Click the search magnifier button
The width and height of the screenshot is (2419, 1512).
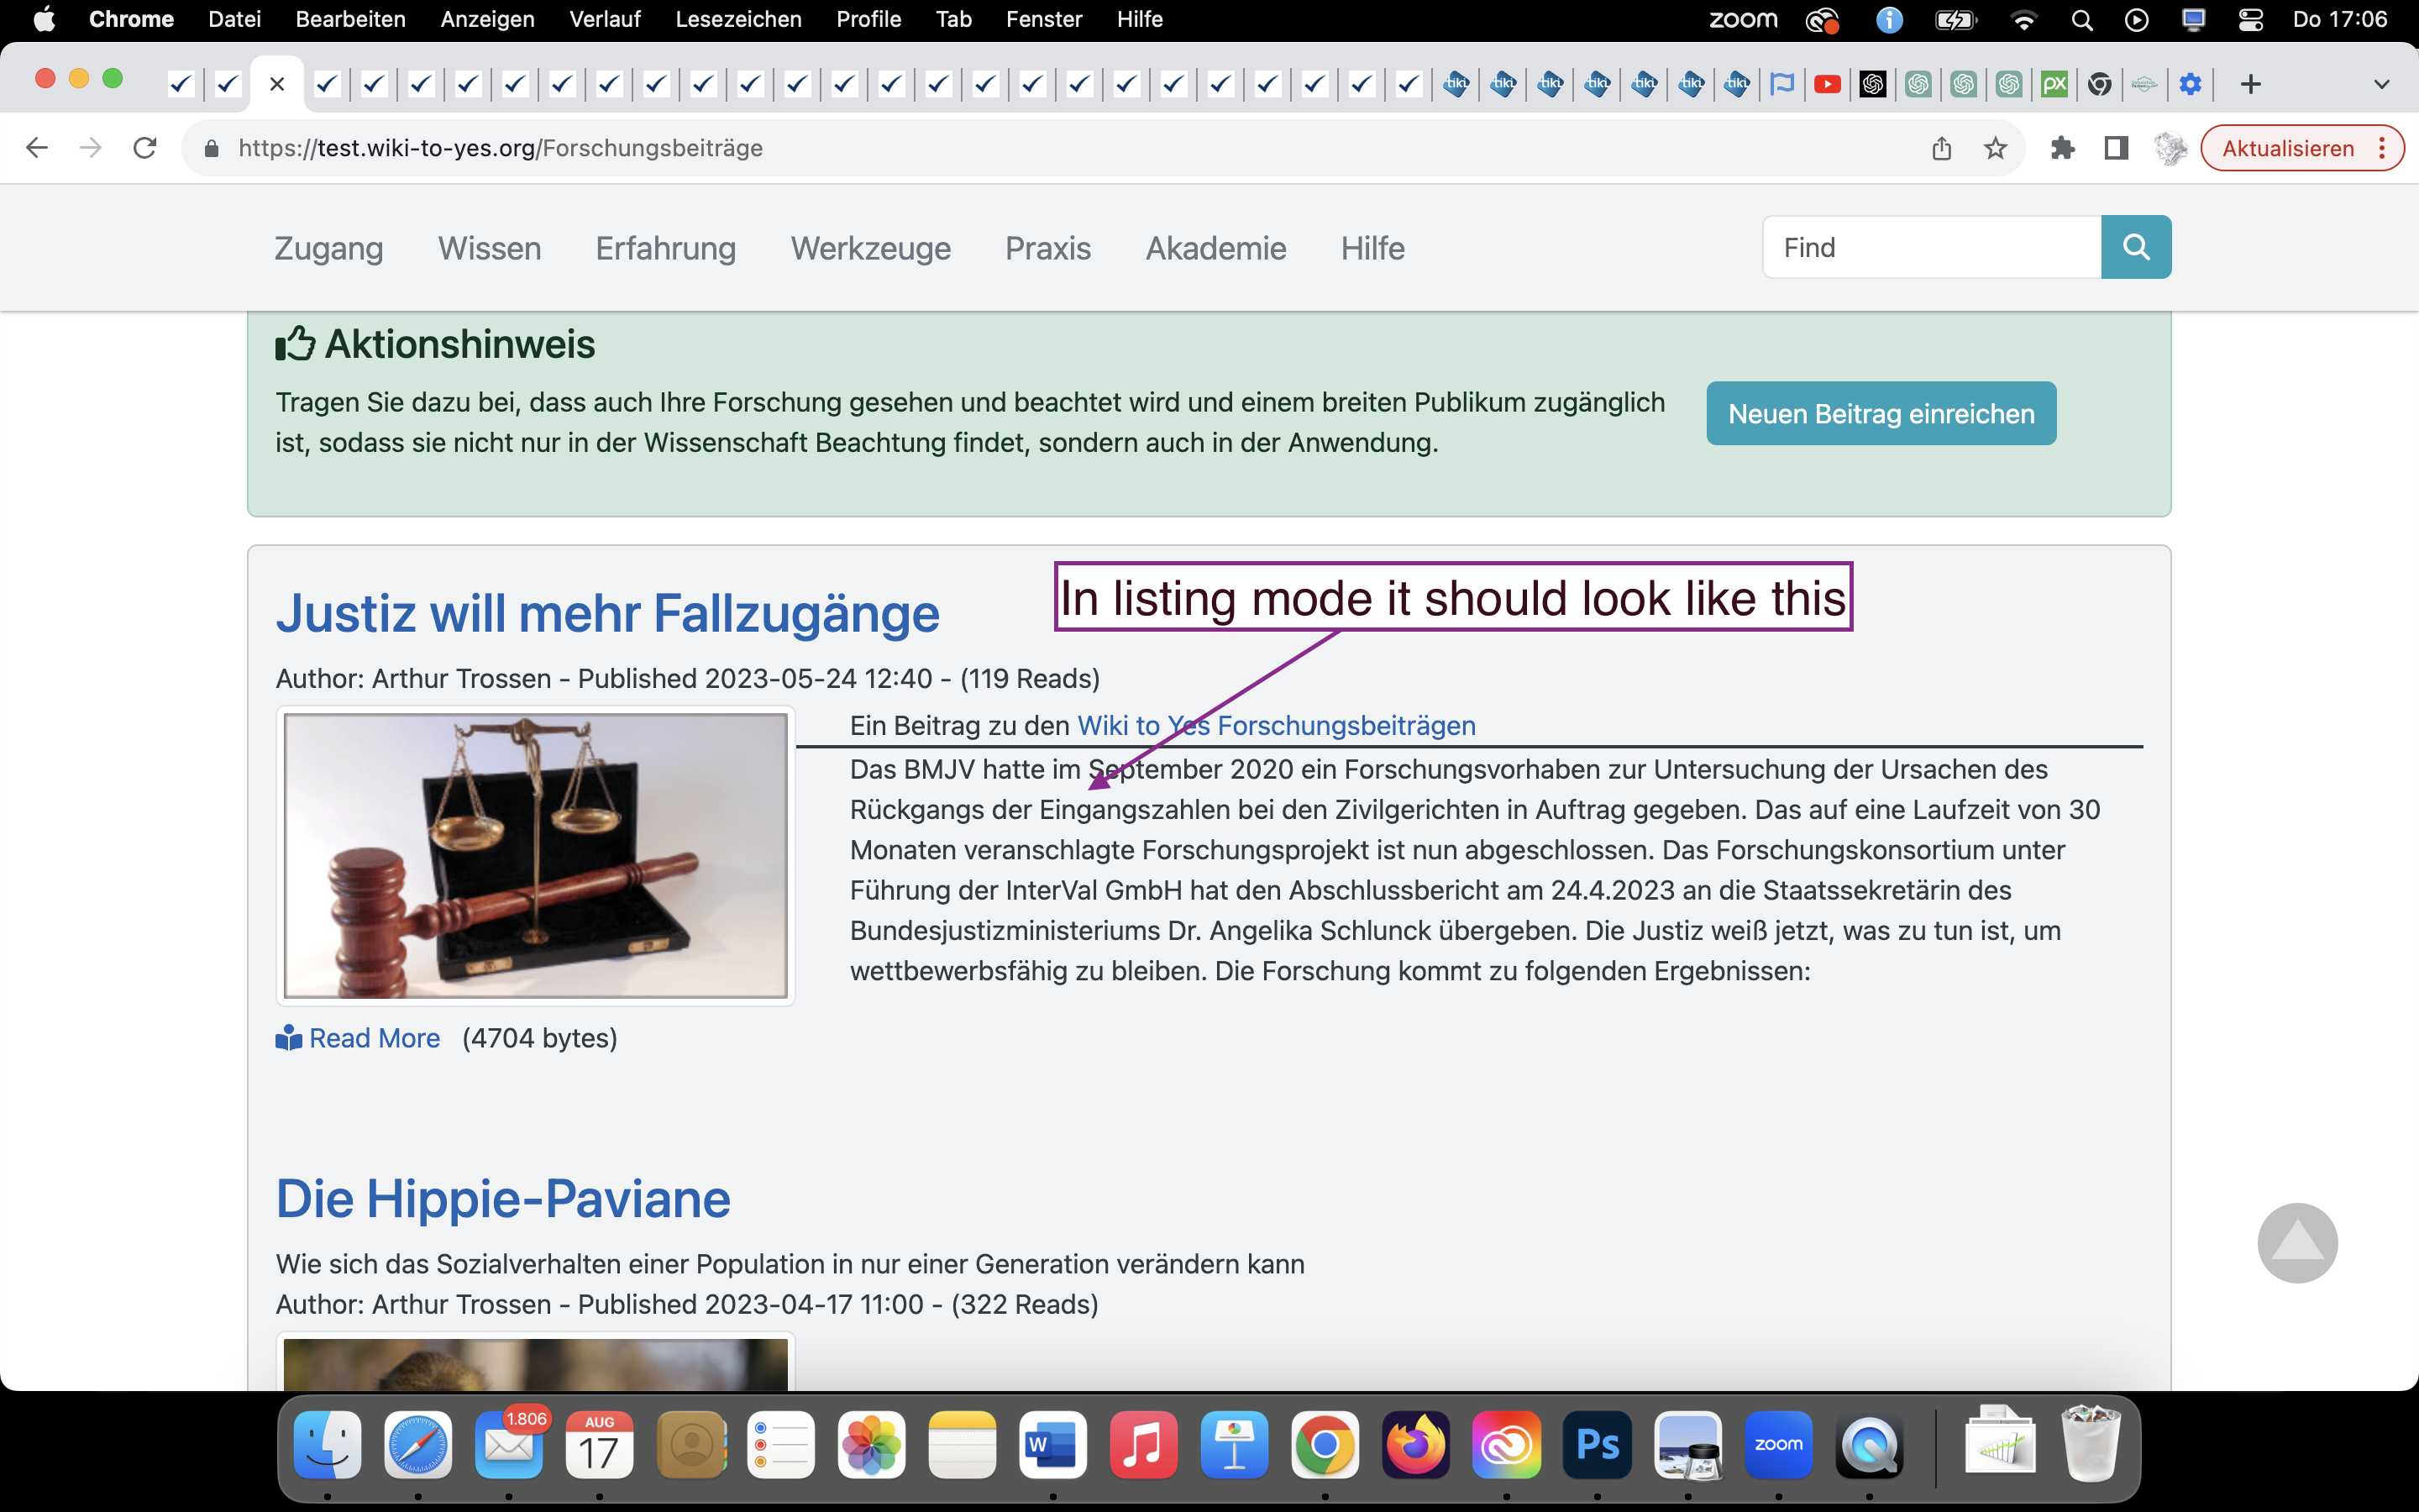(2135, 247)
